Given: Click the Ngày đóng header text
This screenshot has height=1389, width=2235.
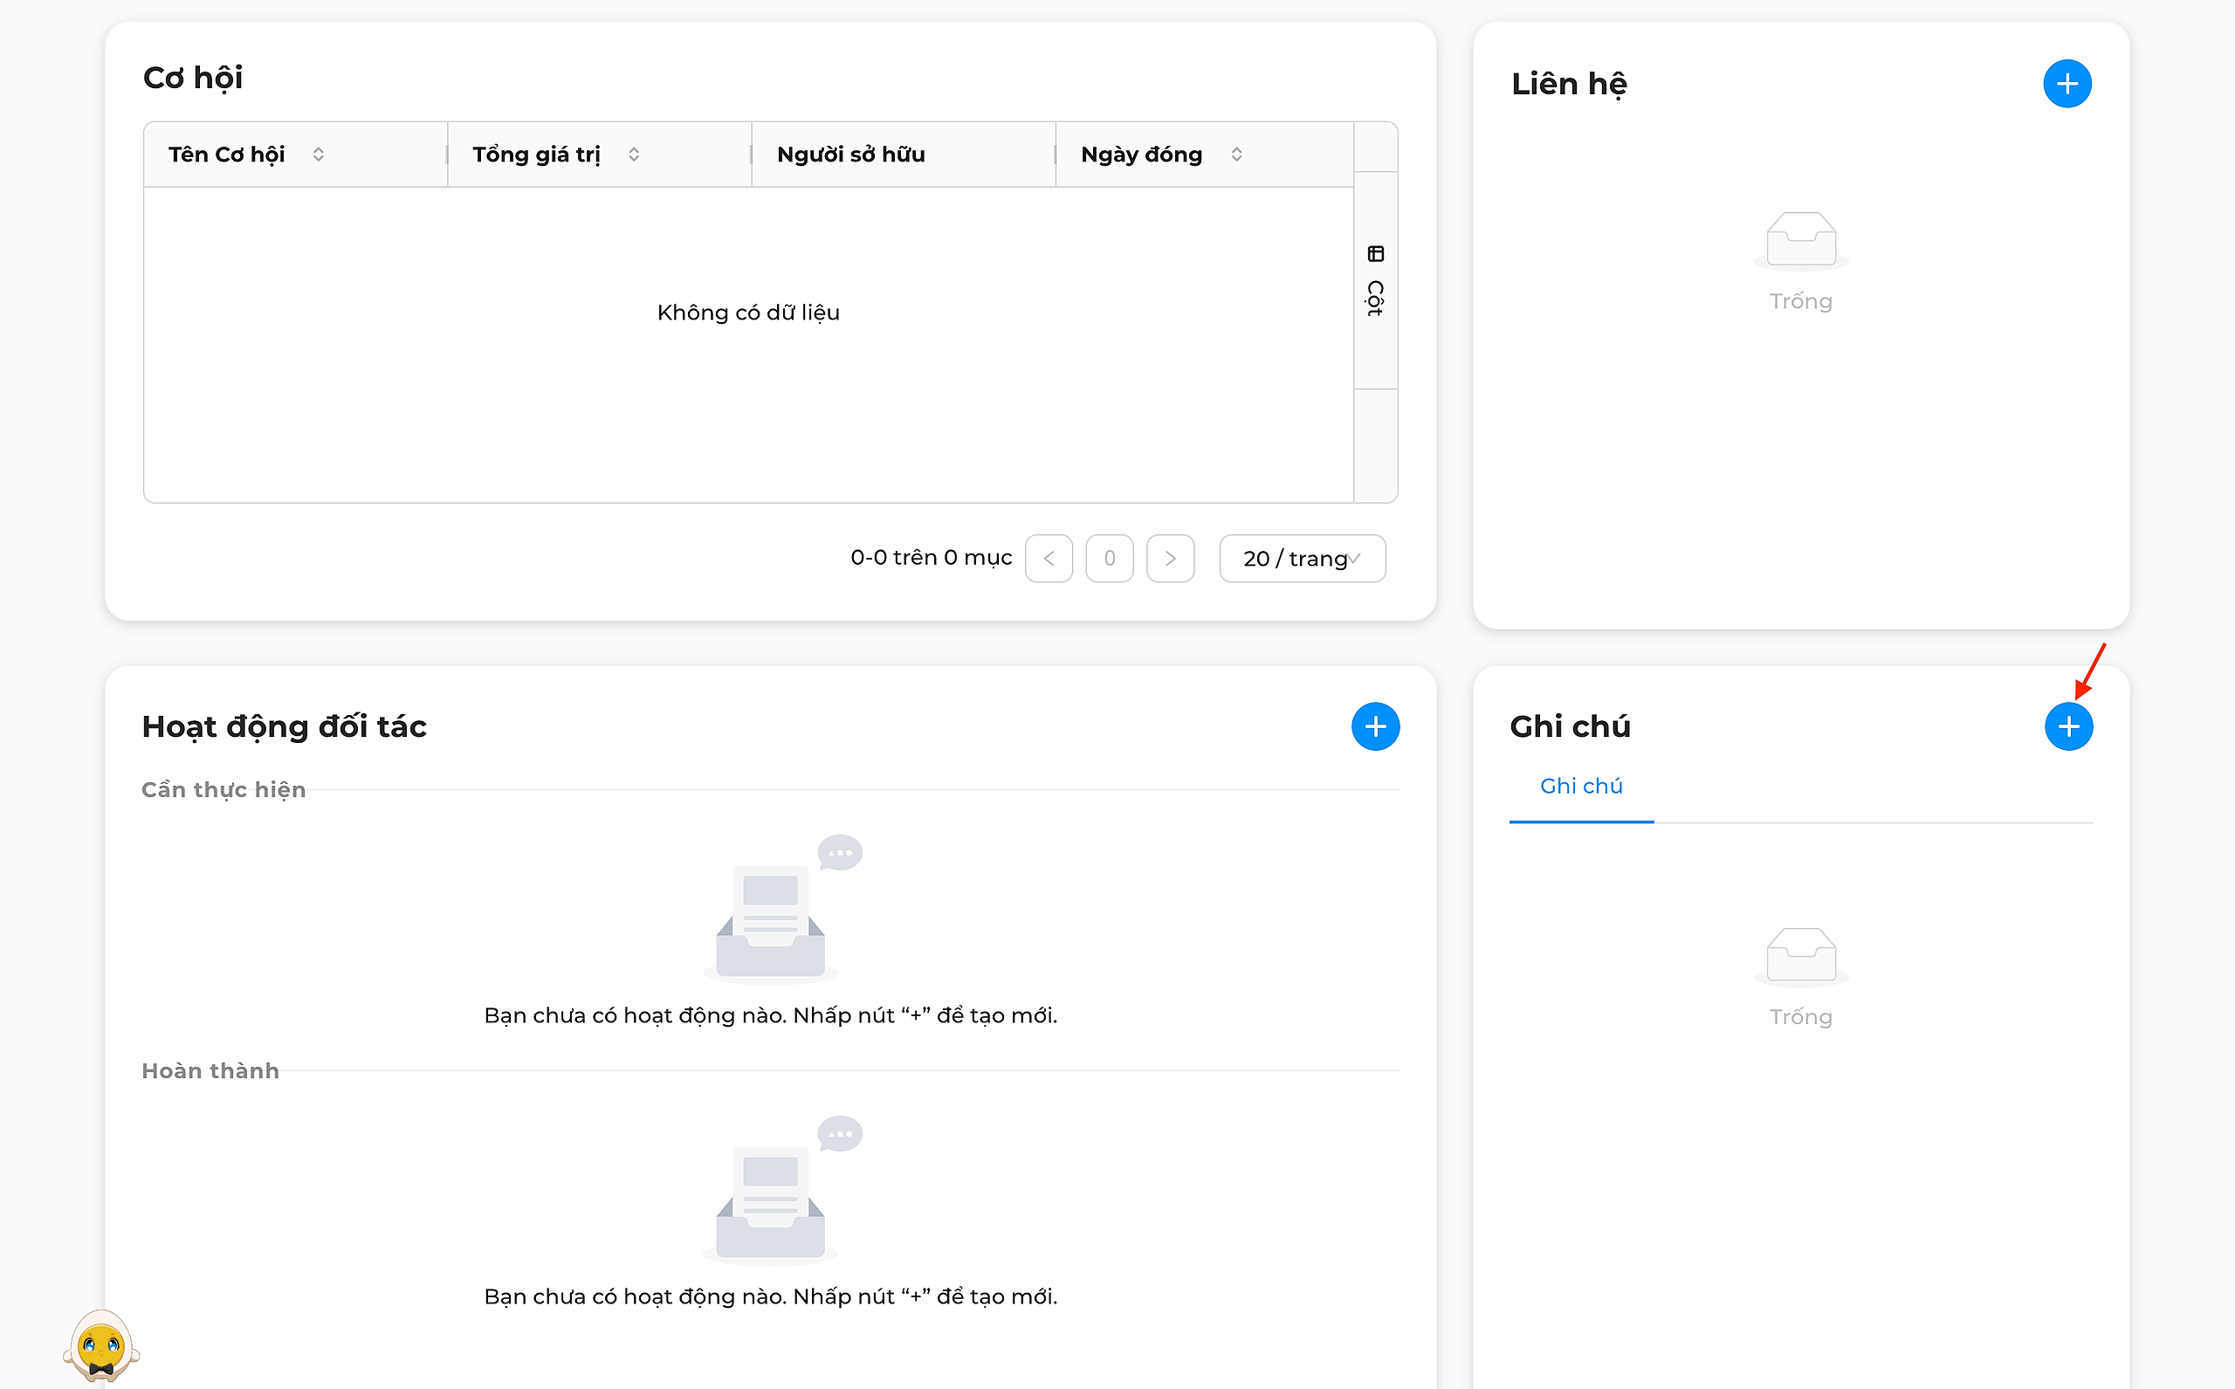Looking at the screenshot, I should pos(1141,155).
